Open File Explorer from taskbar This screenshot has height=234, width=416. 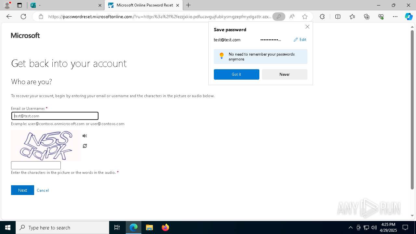click(x=149, y=227)
